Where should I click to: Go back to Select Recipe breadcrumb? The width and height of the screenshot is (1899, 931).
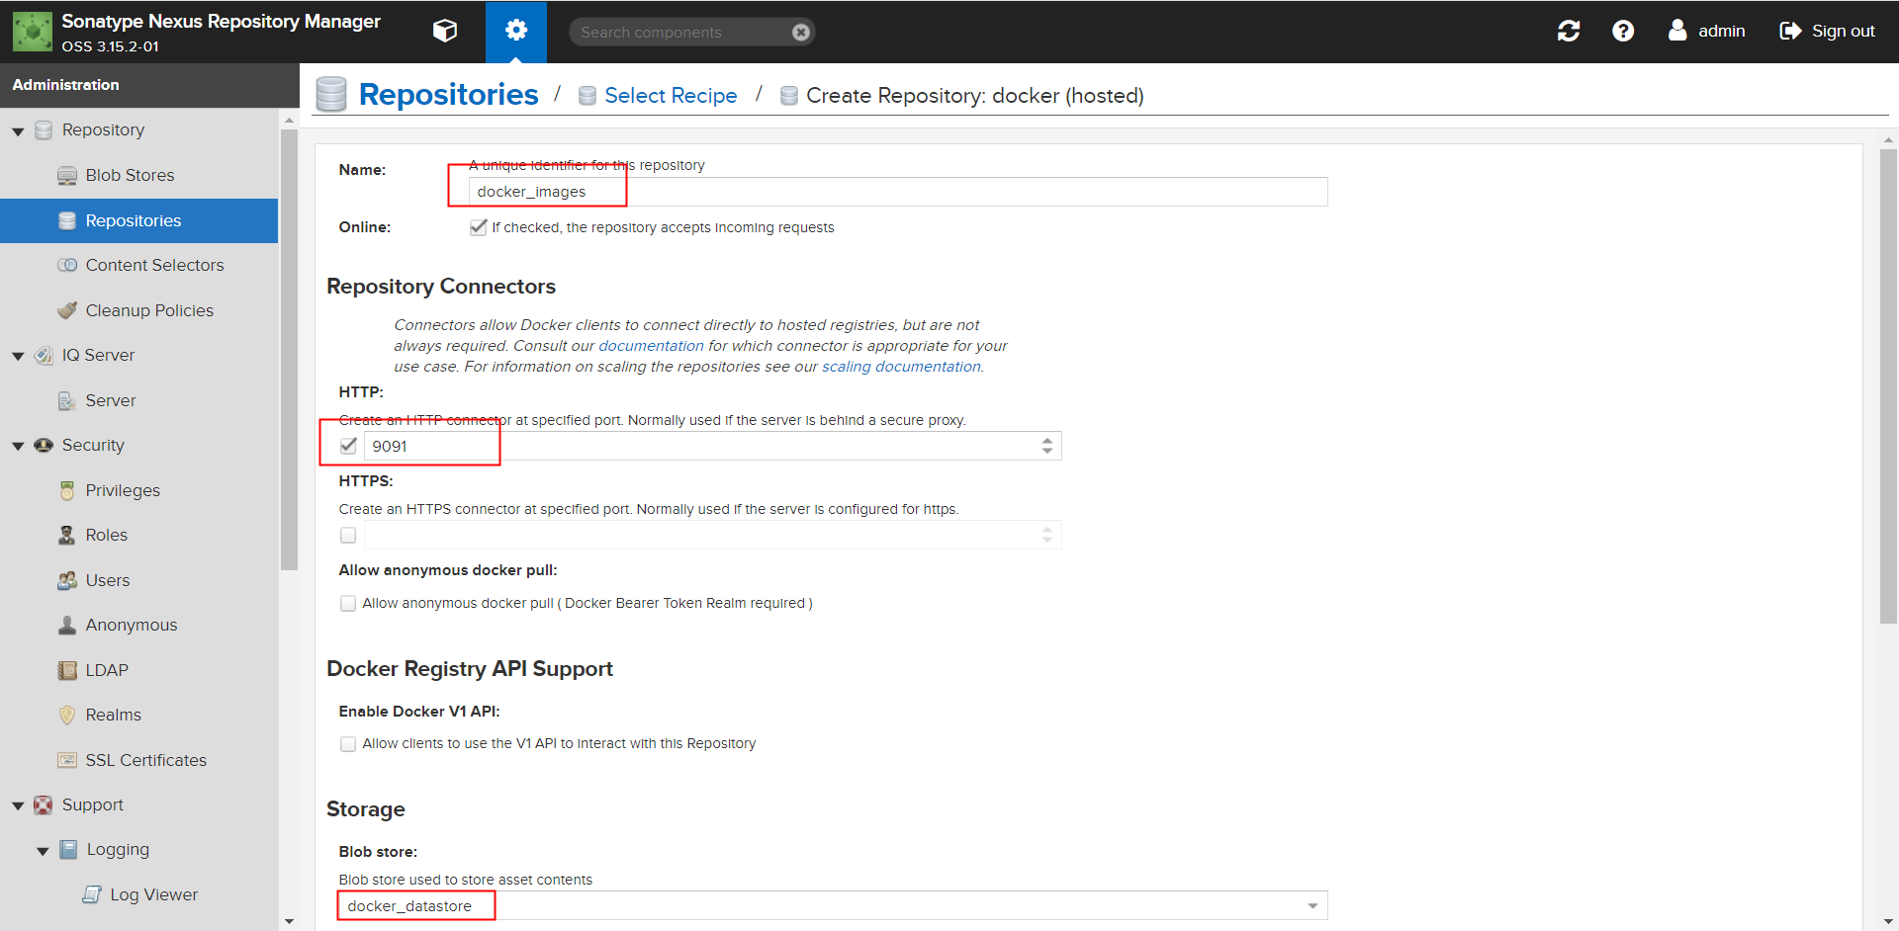671,96
